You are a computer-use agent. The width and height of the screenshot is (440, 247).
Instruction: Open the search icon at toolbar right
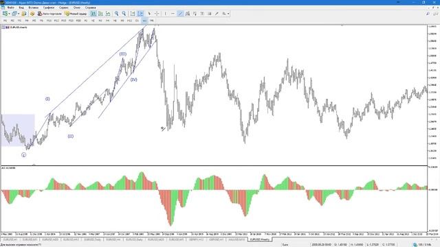[428, 14]
